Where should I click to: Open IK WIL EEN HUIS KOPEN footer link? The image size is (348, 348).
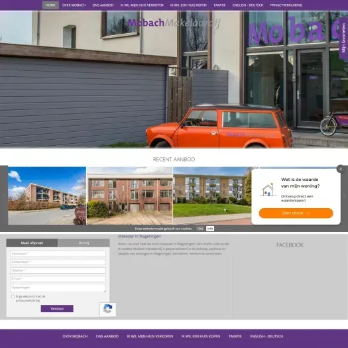tap(201, 336)
